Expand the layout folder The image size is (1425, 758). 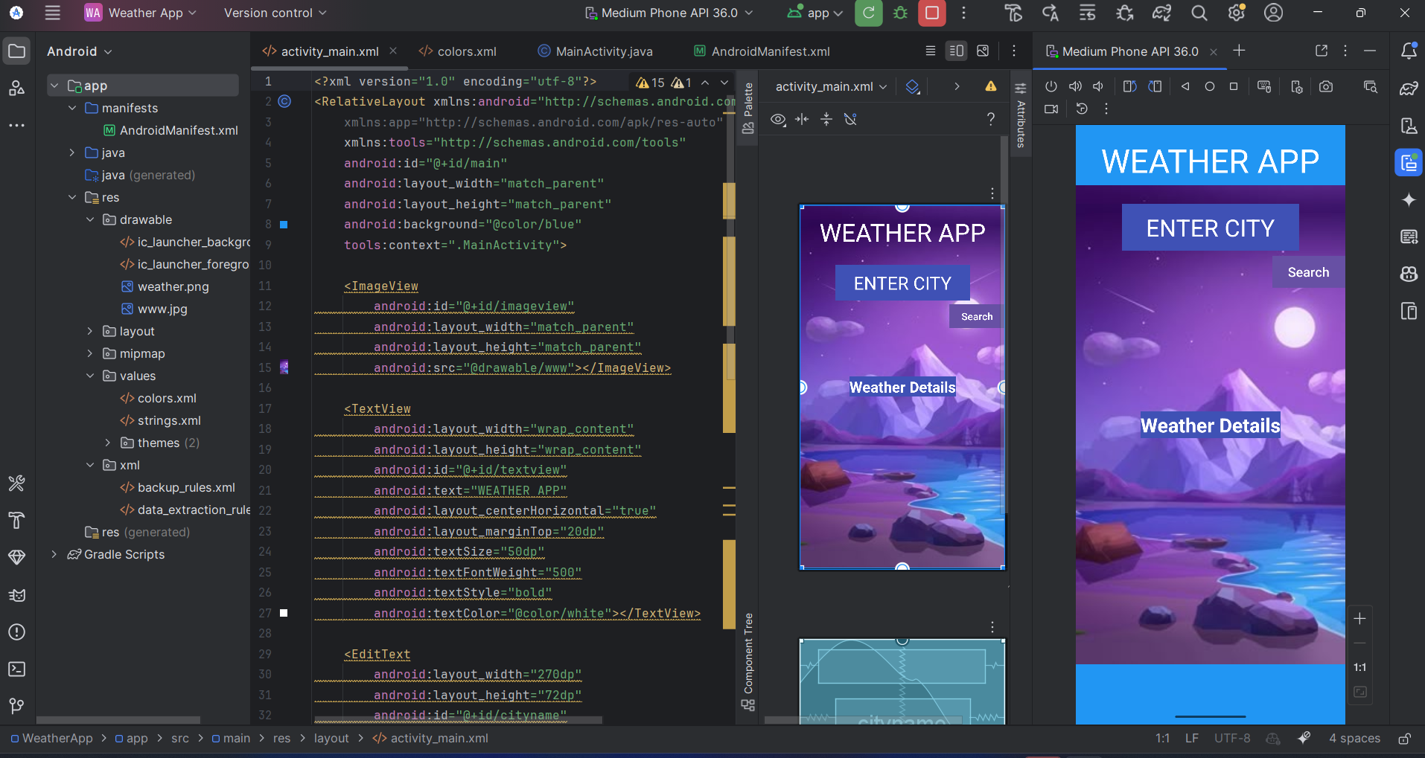(x=90, y=331)
